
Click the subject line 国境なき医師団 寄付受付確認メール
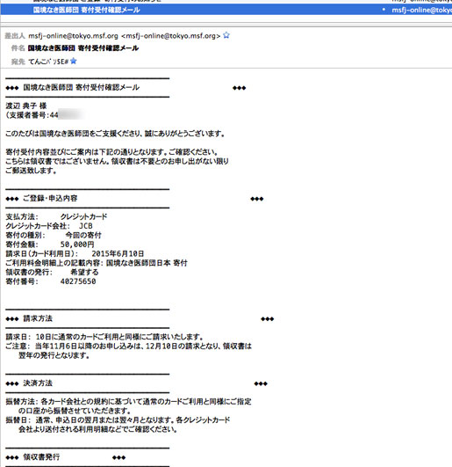[83, 48]
